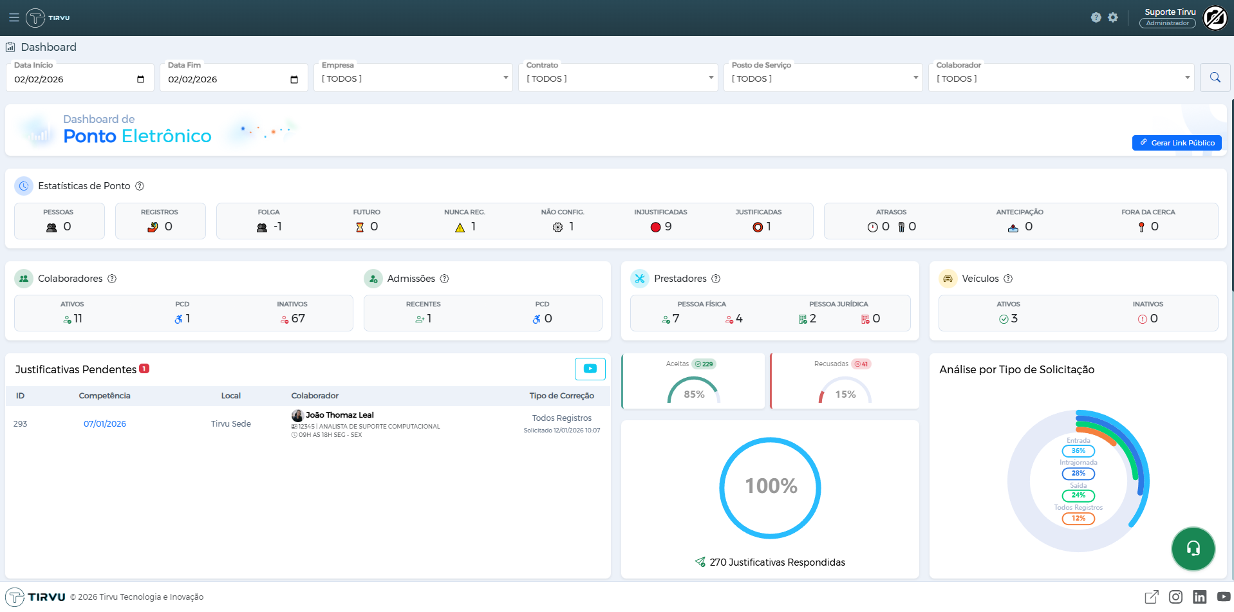Expand the Colaborador dropdown
The image size is (1234, 612).
click(x=1186, y=77)
